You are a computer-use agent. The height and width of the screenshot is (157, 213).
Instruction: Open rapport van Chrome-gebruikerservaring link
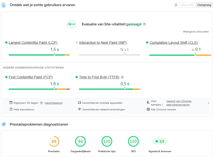pos(179,103)
